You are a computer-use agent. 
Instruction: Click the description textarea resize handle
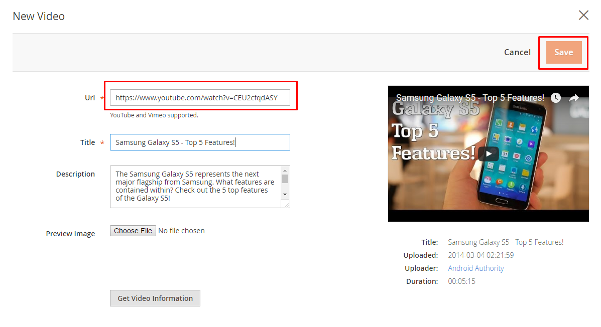click(x=286, y=205)
